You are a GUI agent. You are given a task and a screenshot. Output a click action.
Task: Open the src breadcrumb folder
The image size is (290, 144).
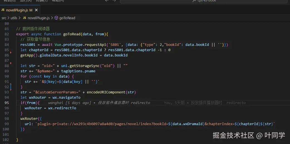point(4,18)
